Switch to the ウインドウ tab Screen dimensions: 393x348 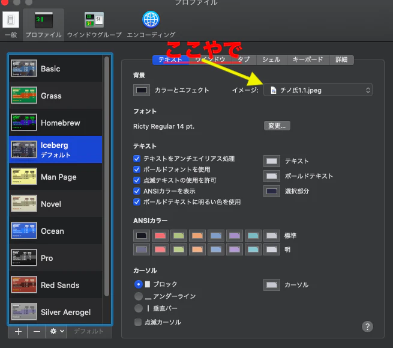[210, 60]
